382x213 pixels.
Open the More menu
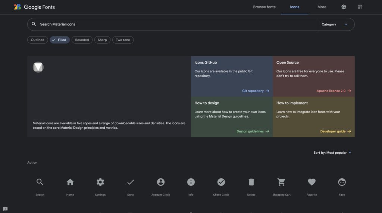(x=322, y=7)
